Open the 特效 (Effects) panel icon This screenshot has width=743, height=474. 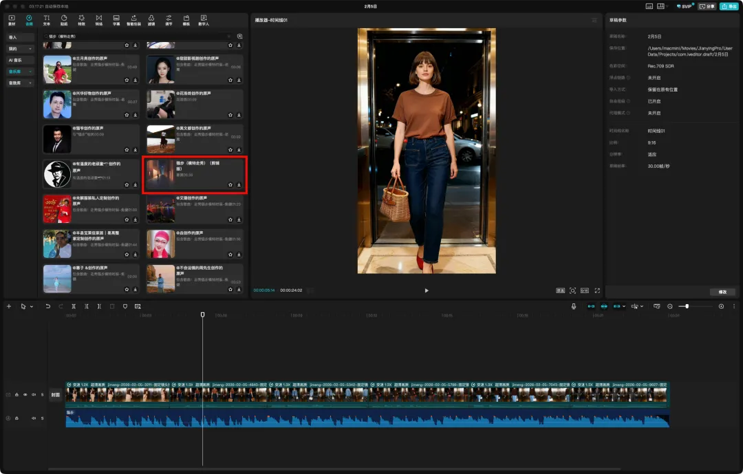click(x=81, y=19)
